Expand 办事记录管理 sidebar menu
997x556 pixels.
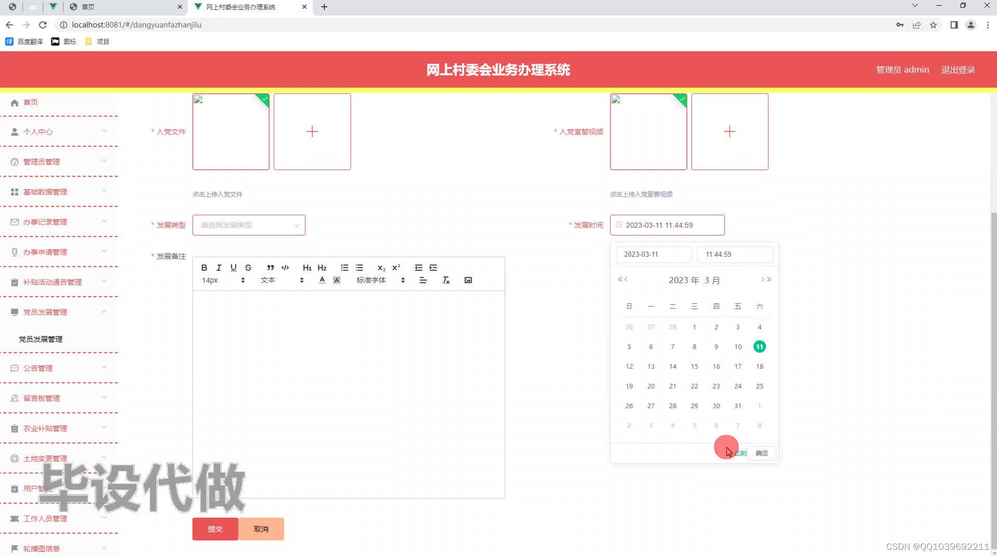59,222
